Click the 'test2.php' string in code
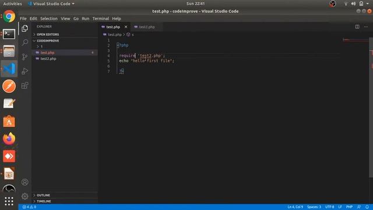The width and height of the screenshot is (373, 210). (x=150, y=56)
